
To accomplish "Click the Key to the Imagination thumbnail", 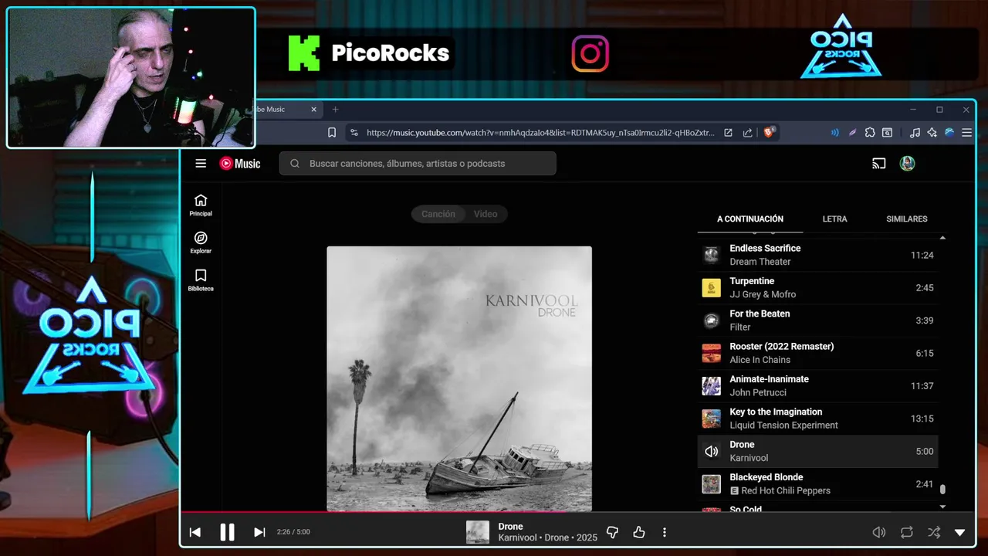I will [x=711, y=419].
